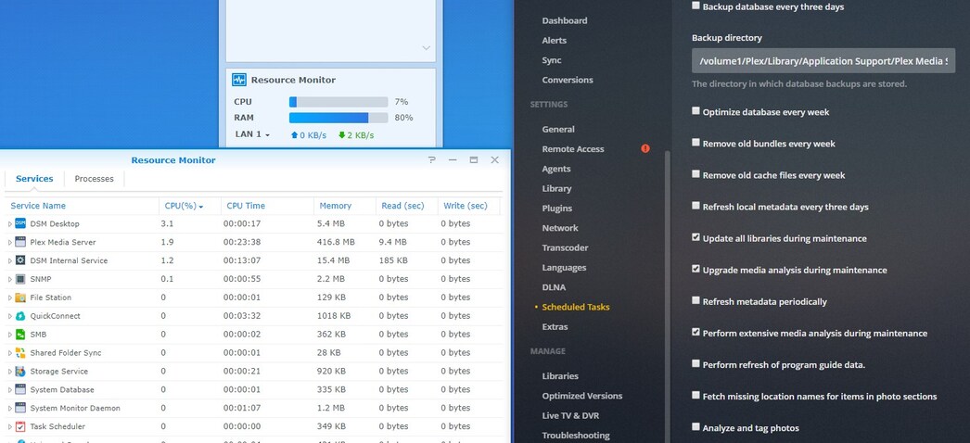Click the File Station folder icon
This screenshot has height=443, width=970.
click(20, 297)
